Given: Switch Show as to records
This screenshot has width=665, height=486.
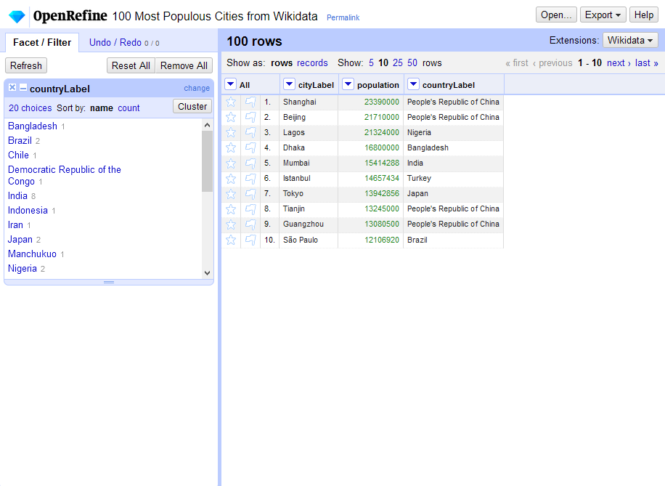Looking at the screenshot, I should (312, 62).
